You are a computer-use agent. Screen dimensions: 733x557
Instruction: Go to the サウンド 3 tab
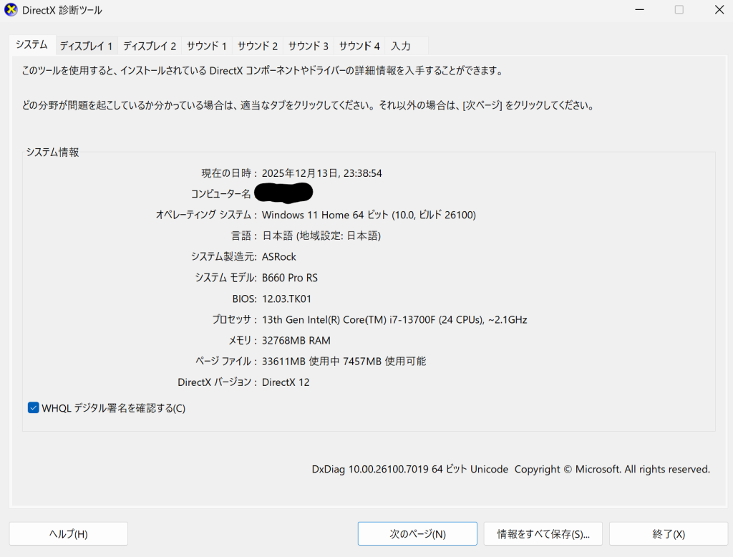(x=309, y=46)
